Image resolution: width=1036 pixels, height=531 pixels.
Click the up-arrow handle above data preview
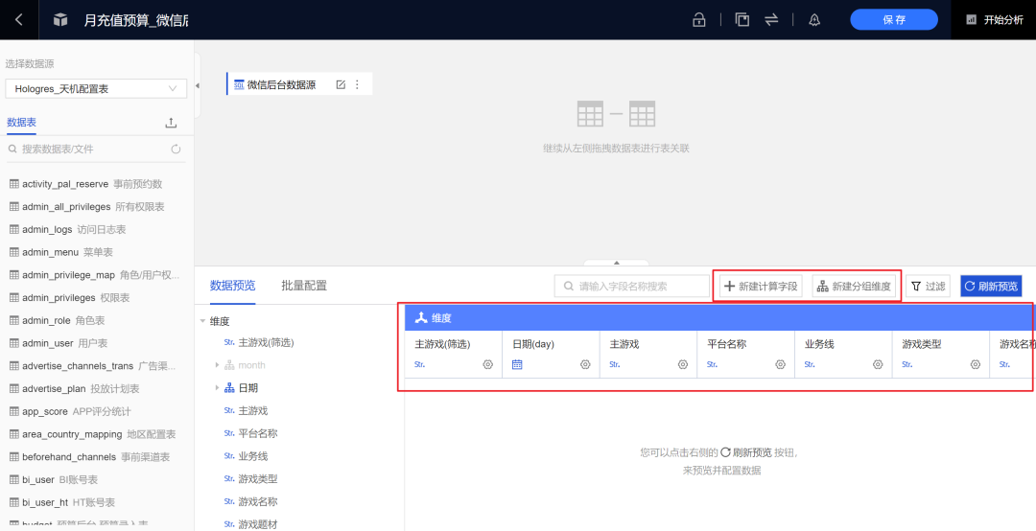click(x=617, y=263)
